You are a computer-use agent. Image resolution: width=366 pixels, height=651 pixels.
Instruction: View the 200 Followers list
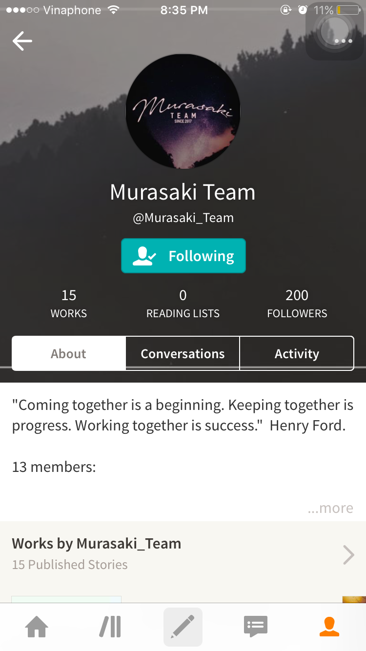tap(297, 304)
